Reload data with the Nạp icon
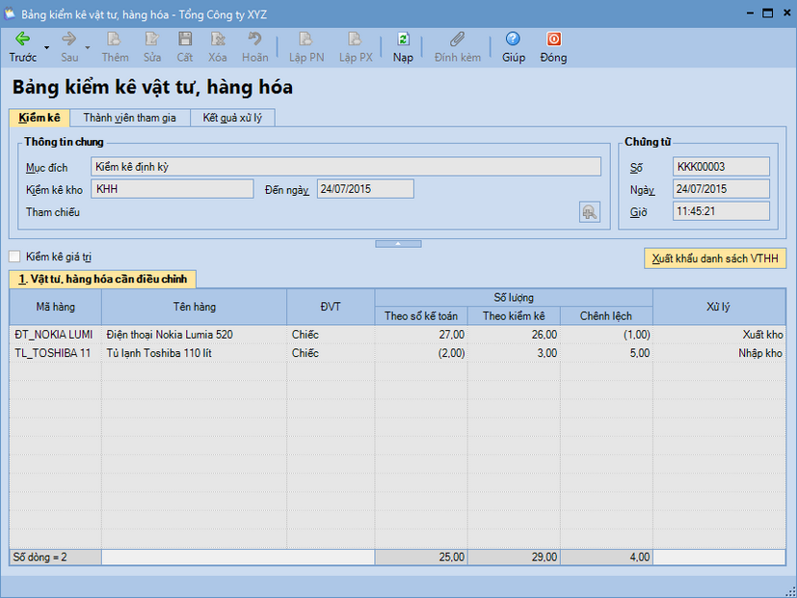This screenshot has width=797, height=598. [x=403, y=46]
